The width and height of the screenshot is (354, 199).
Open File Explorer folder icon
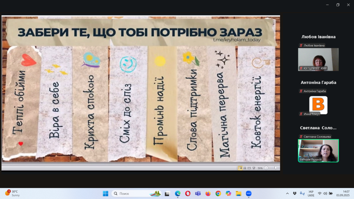coord(238,193)
